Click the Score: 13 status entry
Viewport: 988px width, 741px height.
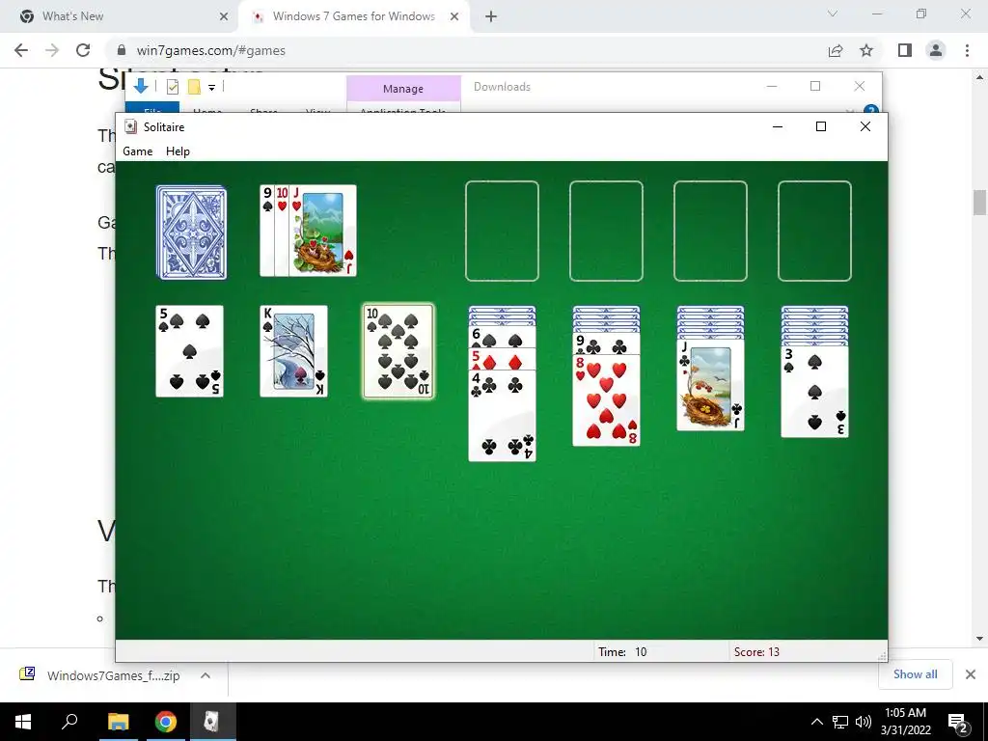click(756, 651)
